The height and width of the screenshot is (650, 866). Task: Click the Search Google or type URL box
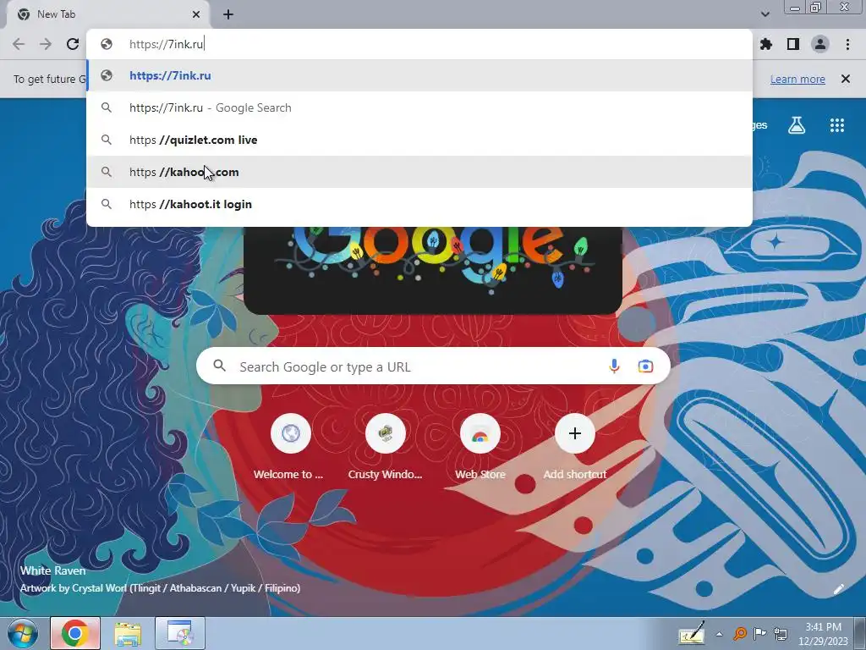[433, 366]
